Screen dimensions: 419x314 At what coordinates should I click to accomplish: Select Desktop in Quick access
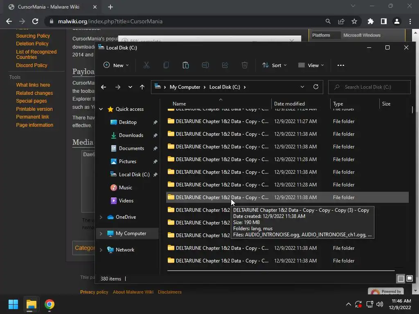(128, 122)
